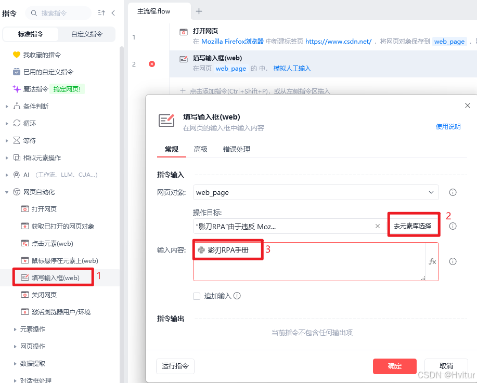Click the 去元素库选择 button
This screenshot has width=477, height=383.
(412, 226)
